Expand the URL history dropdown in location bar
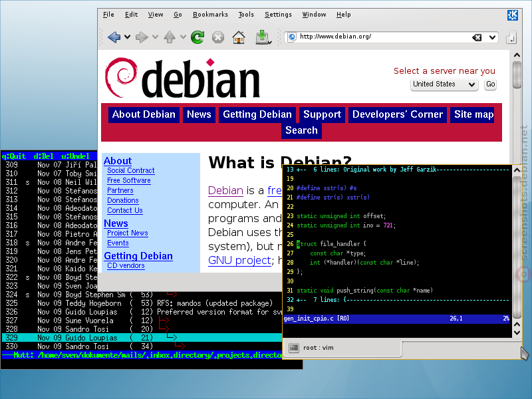 (492, 37)
